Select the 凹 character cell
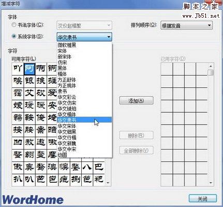The height and width of the screenshot is (207, 223). coord(18,143)
